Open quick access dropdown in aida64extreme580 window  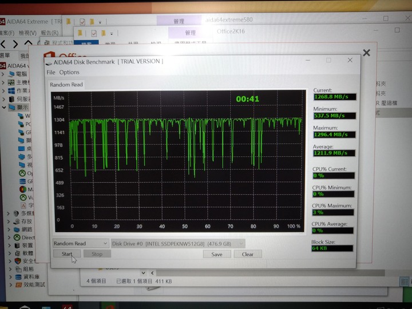pyautogui.click(x=100, y=22)
